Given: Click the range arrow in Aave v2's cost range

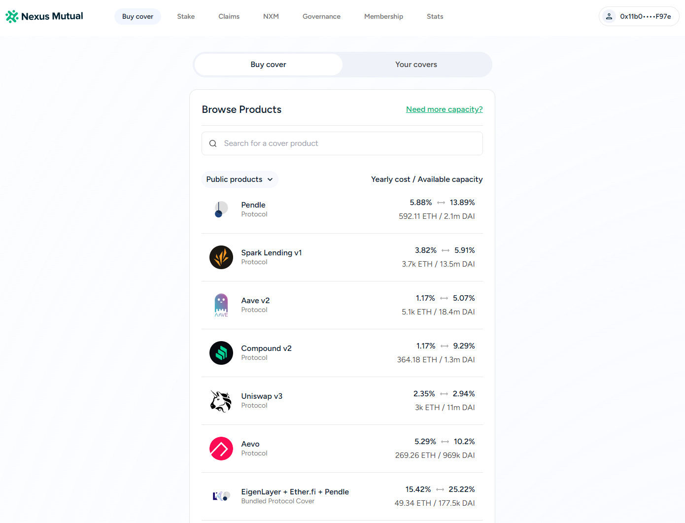Looking at the screenshot, I should tap(444, 298).
